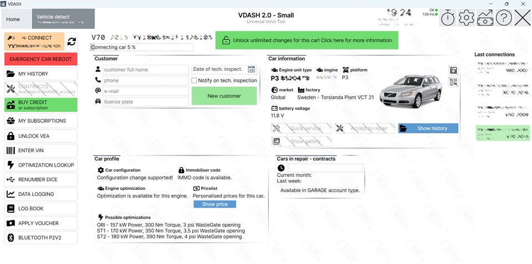Open UNLOCK VEA

click(40, 136)
